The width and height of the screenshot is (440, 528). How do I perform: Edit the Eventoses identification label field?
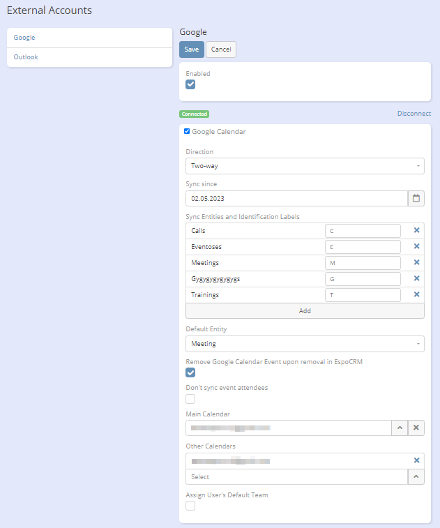363,247
